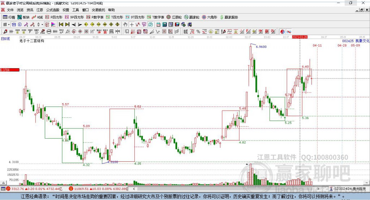The image size is (370, 200).
Task: Open the 江恩 menu
Action: [40, 10]
